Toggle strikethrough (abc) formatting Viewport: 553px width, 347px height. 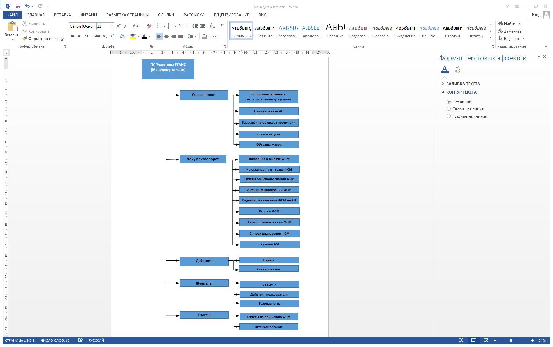click(x=98, y=36)
